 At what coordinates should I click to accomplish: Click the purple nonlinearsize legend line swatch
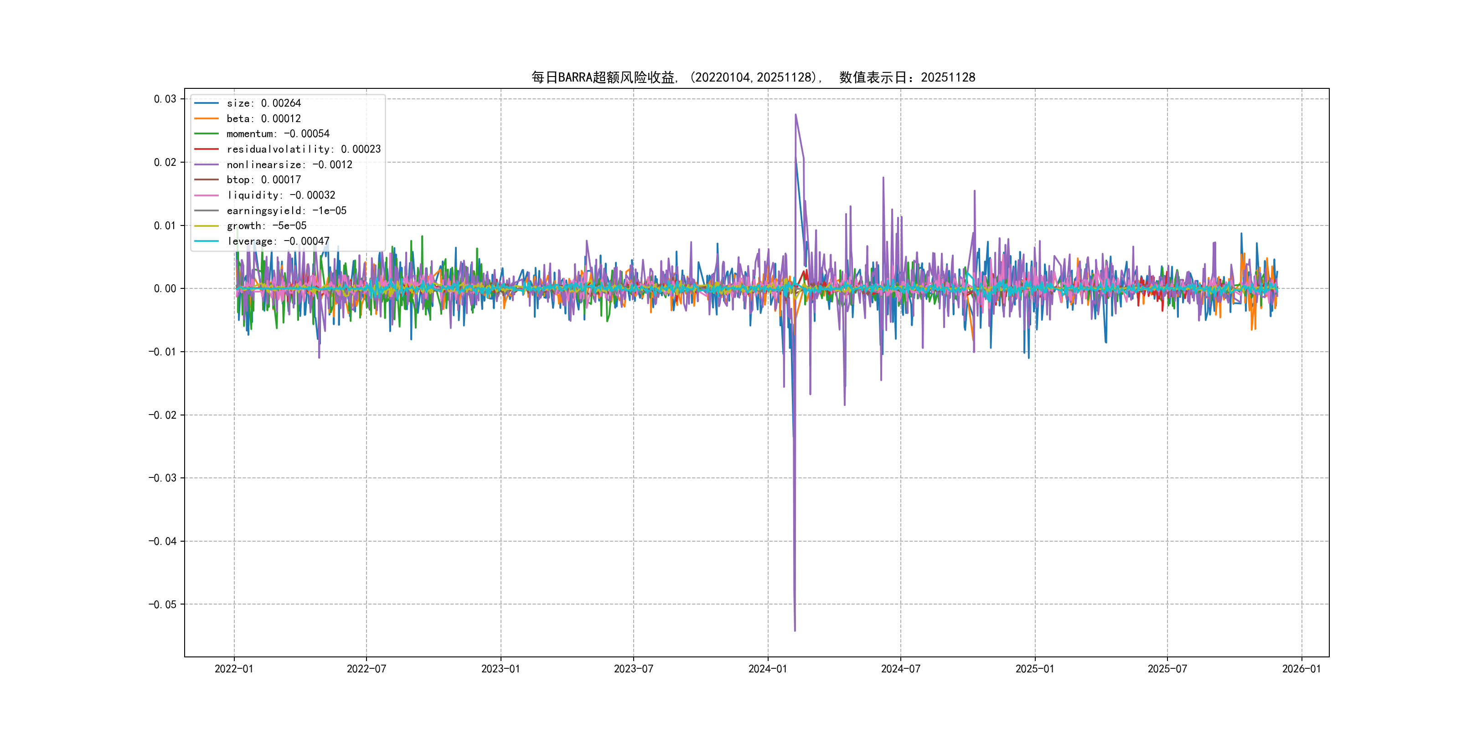coord(207,164)
